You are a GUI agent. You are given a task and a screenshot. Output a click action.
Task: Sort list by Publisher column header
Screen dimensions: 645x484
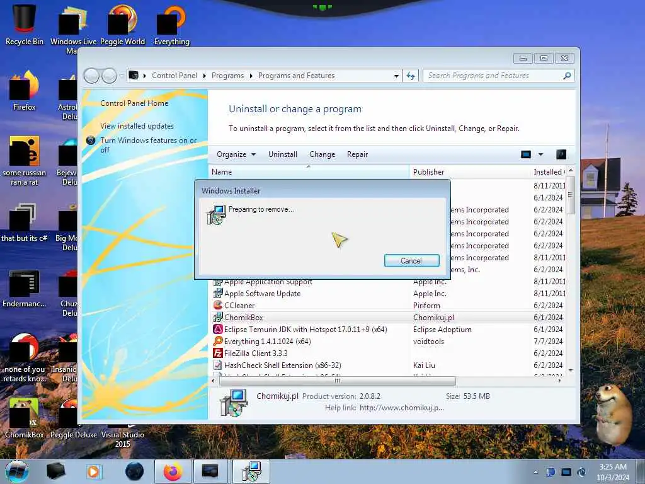click(469, 171)
